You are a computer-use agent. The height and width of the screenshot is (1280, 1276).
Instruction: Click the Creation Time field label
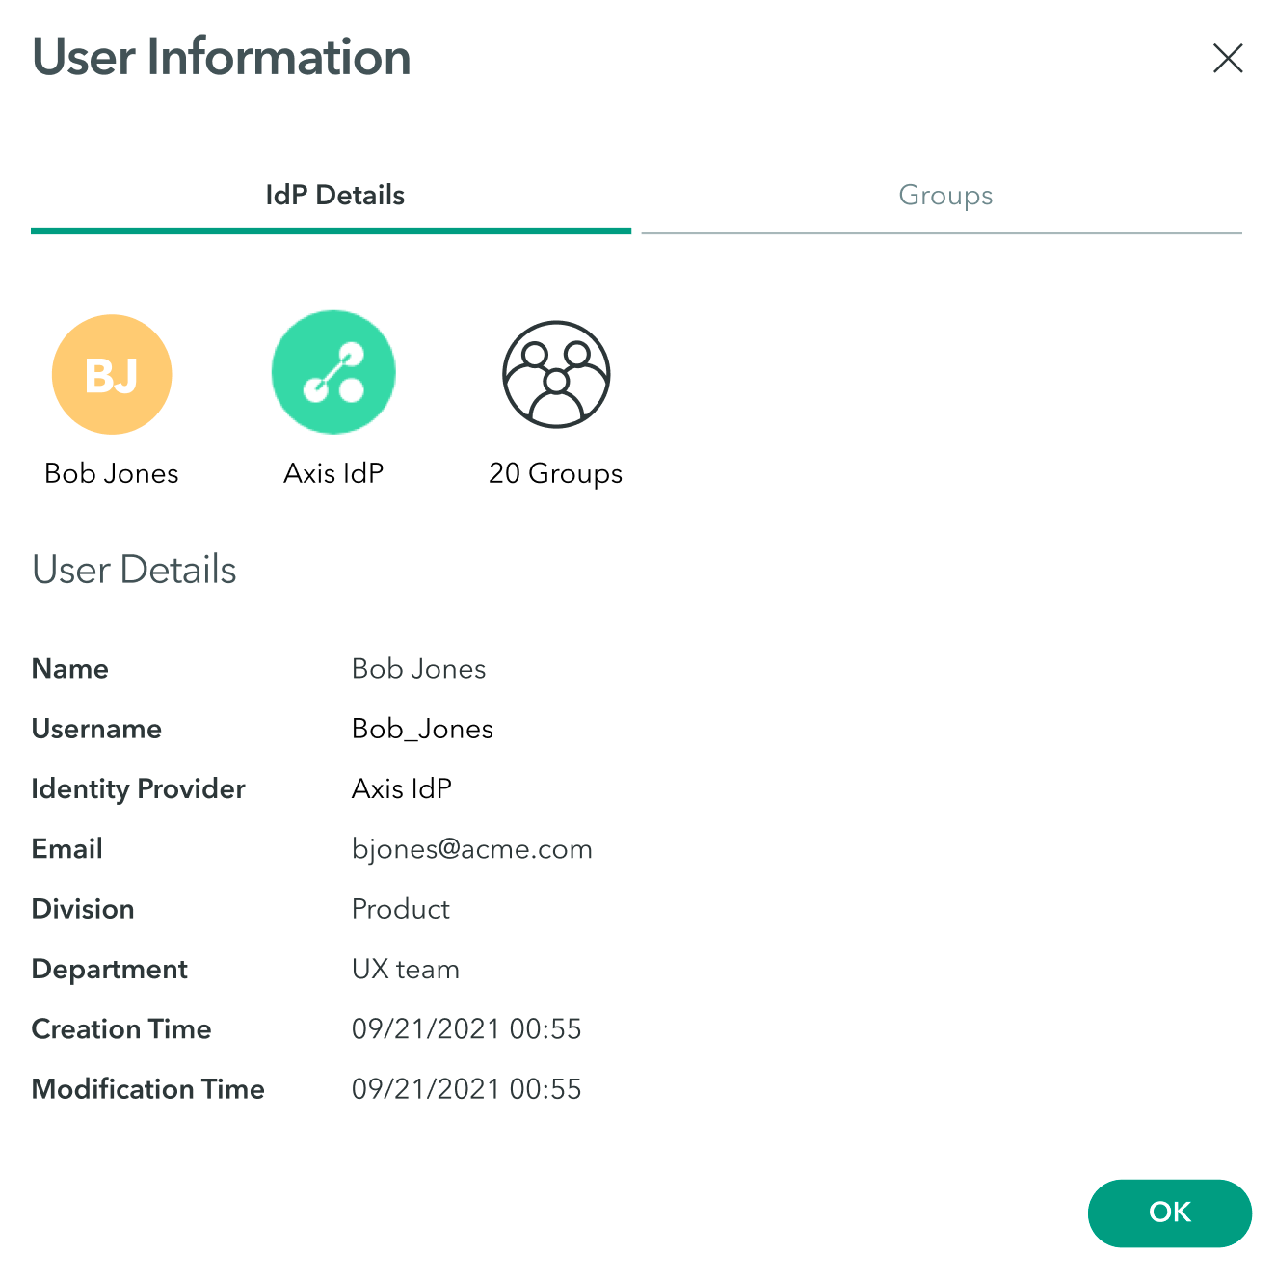(121, 1029)
